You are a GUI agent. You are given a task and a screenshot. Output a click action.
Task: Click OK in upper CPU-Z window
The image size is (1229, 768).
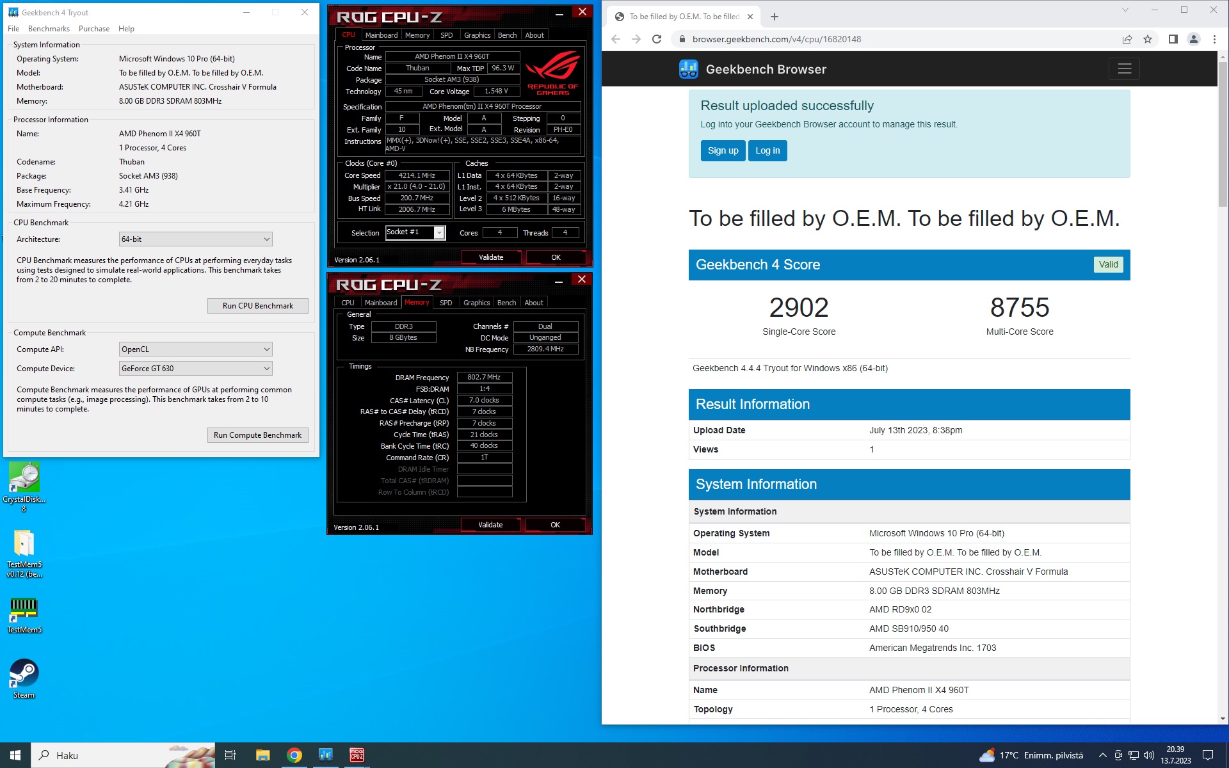(x=556, y=257)
